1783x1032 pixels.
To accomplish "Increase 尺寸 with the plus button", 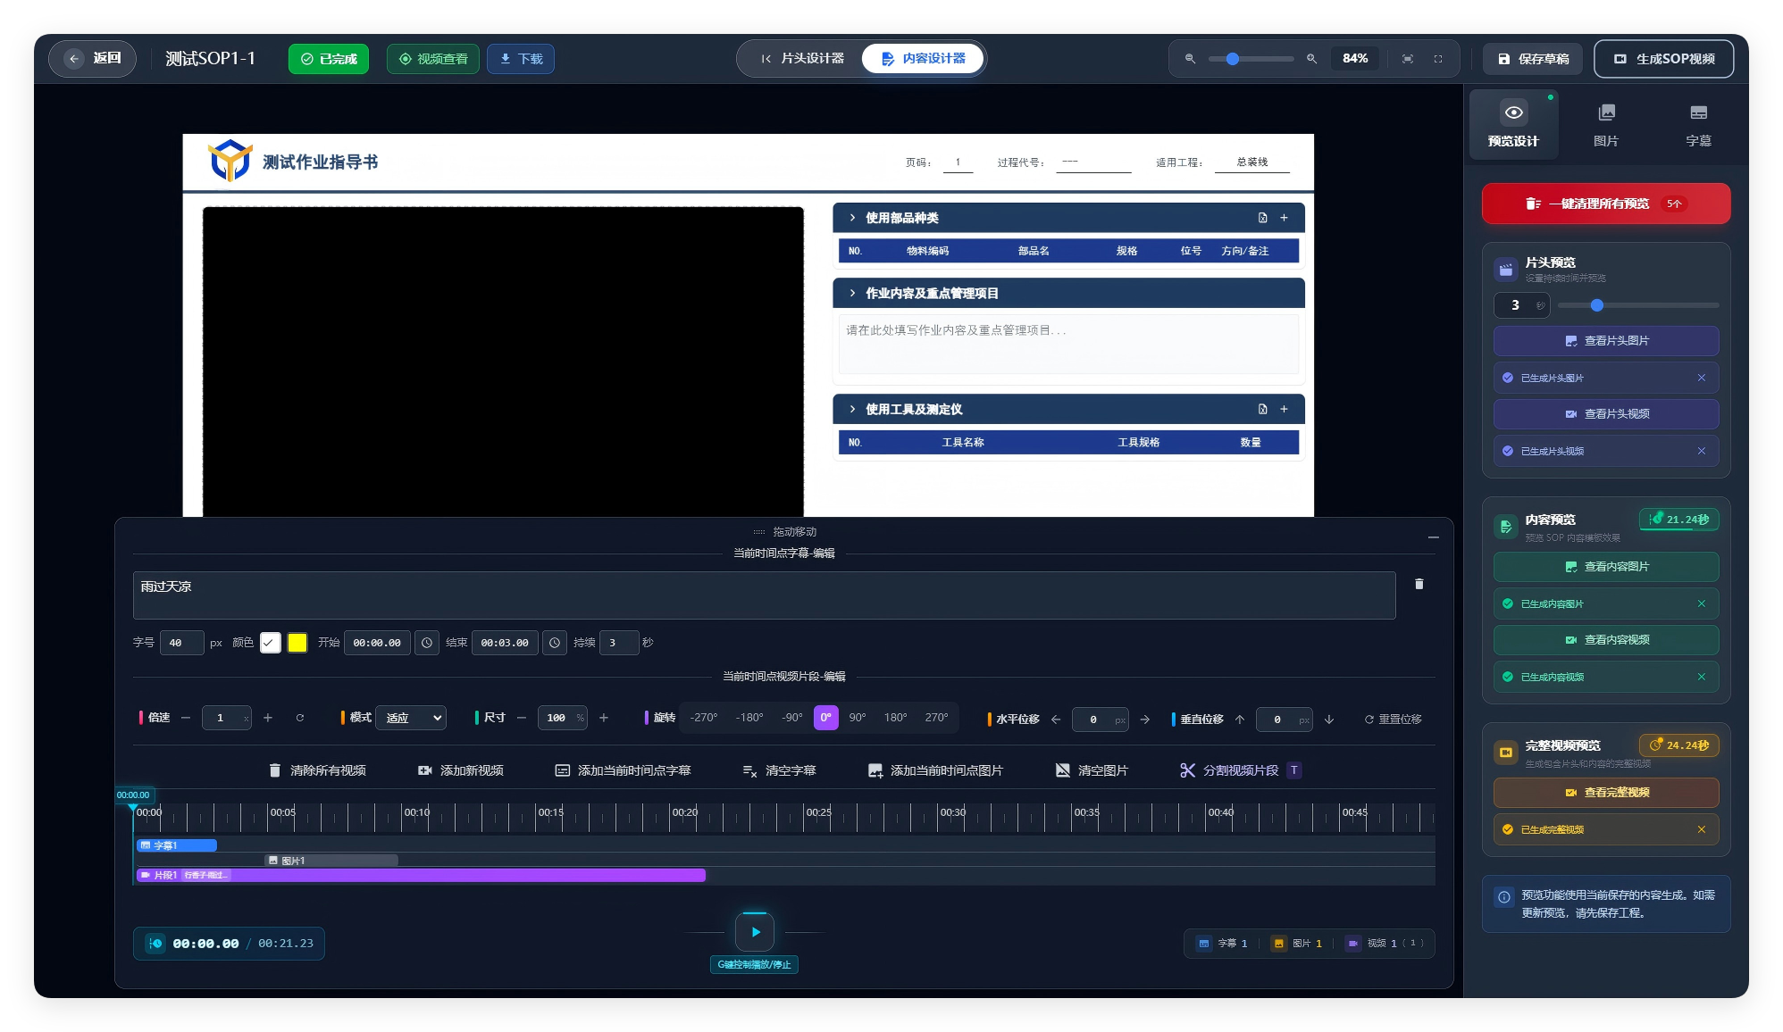I will (604, 718).
